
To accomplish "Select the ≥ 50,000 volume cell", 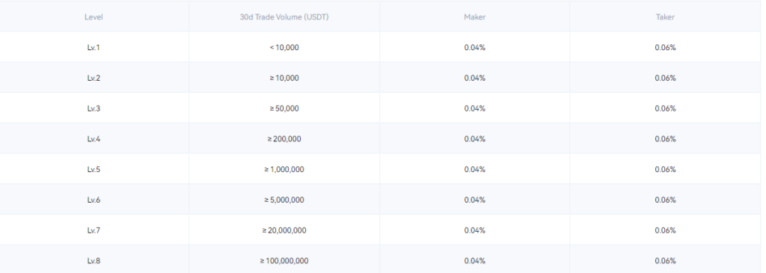I will [284, 108].
